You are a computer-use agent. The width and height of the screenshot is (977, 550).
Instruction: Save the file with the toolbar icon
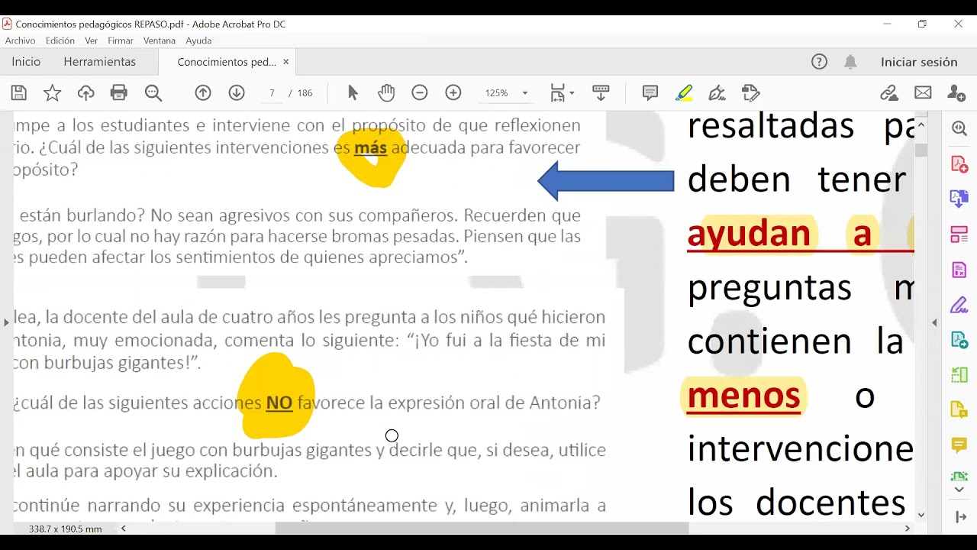pos(19,93)
